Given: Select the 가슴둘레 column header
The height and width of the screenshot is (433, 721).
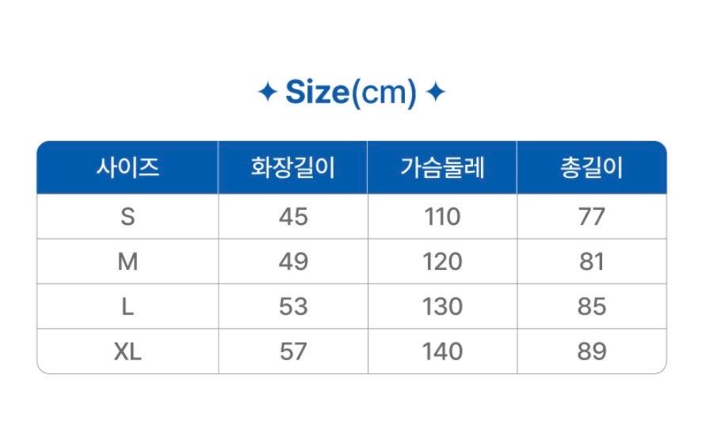Looking at the screenshot, I should 442,168.
